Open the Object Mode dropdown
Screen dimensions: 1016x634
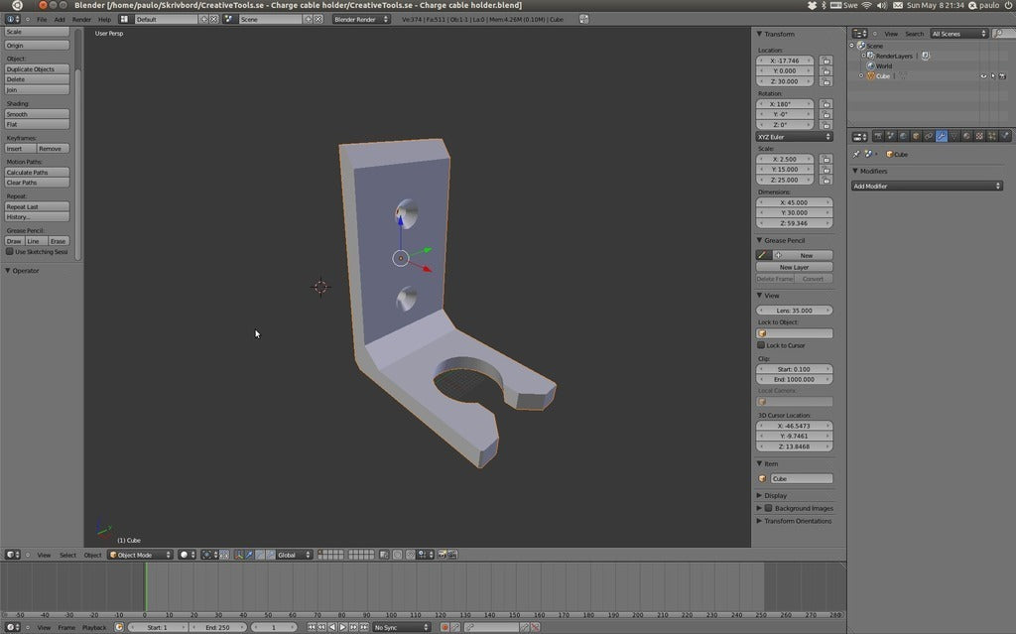[140, 555]
